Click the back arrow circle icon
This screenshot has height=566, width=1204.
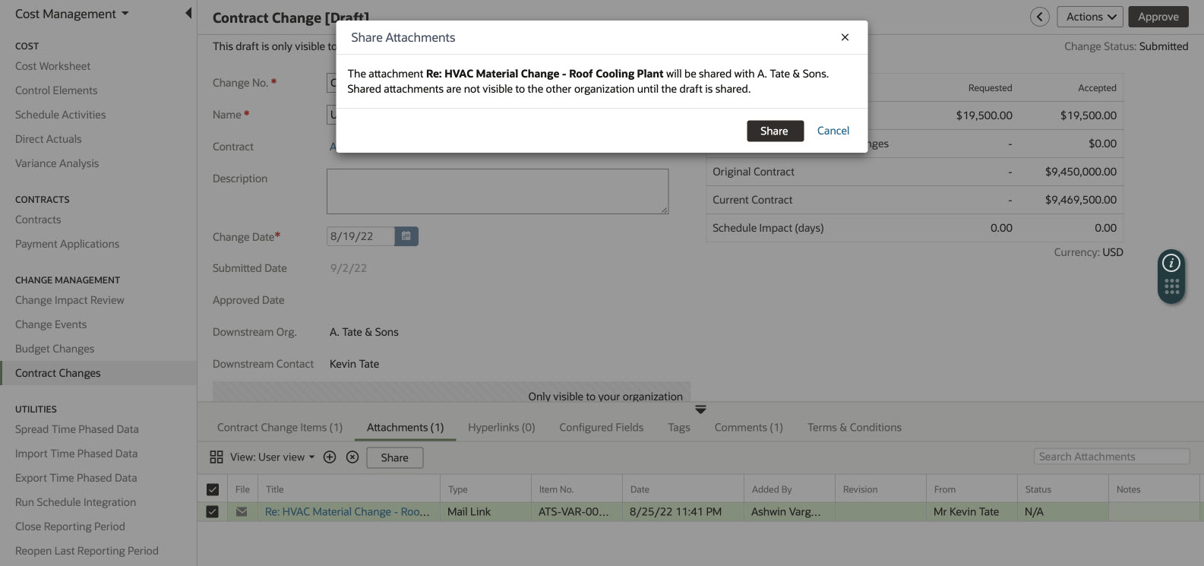pyautogui.click(x=1039, y=17)
